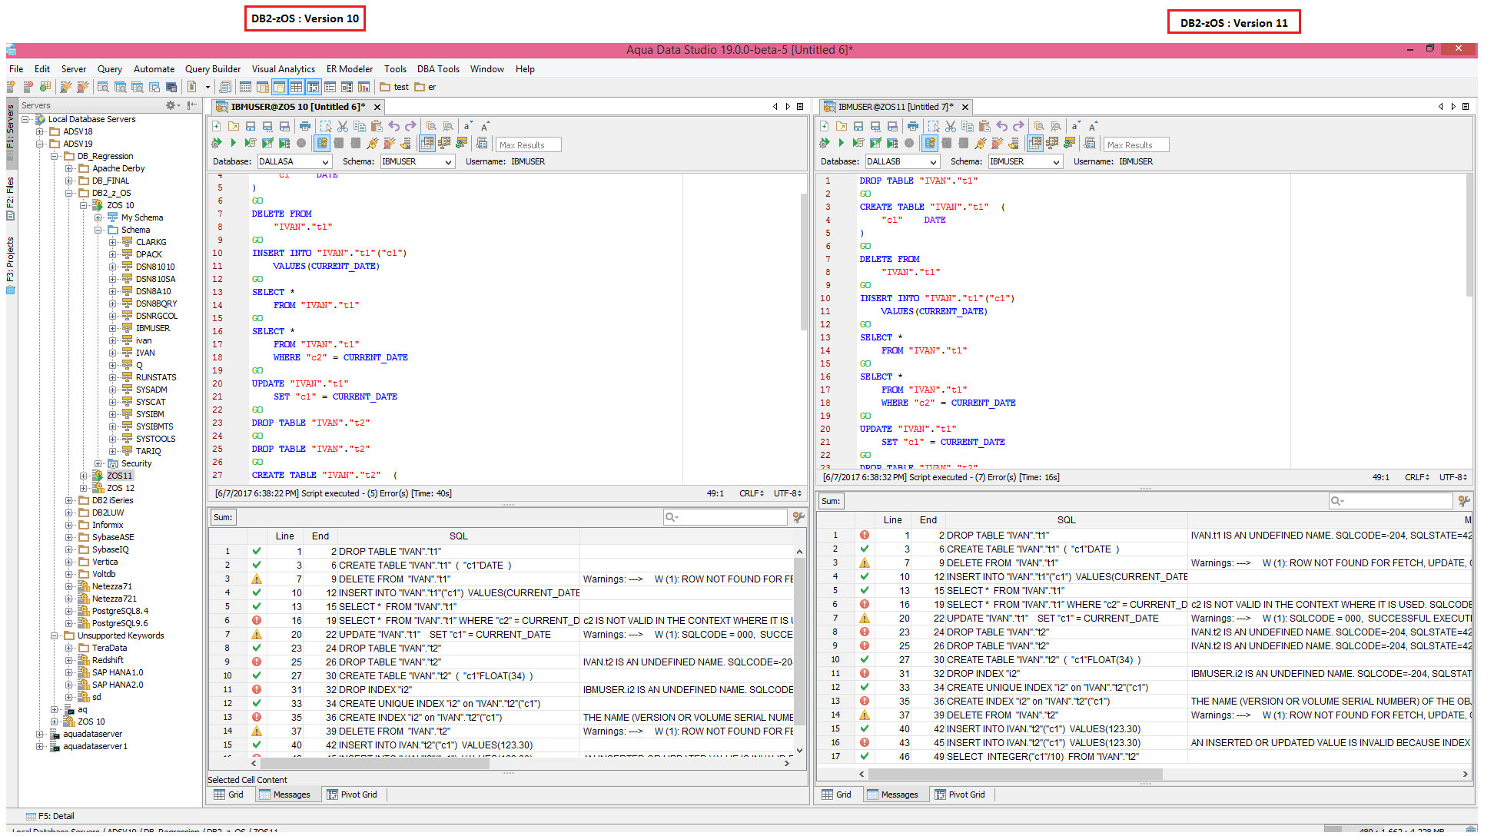
Task: Click the Undo arrow in ZOS11 editor toolbar
Action: click(1001, 126)
